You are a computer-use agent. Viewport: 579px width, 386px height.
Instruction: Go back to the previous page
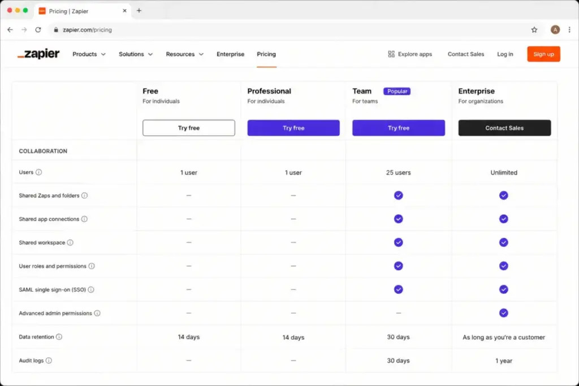click(x=10, y=30)
